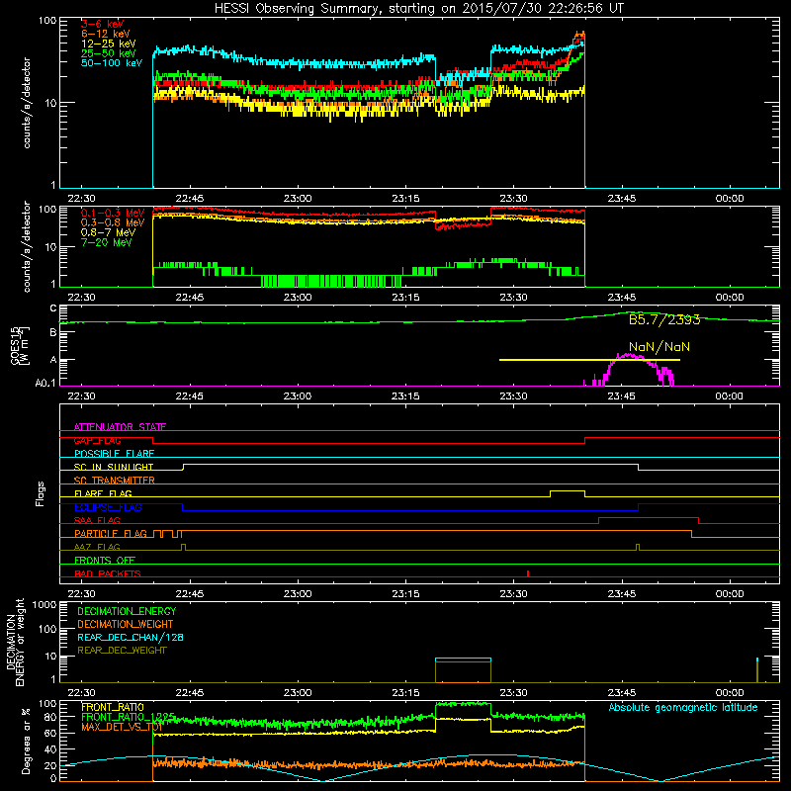The width and height of the screenshot is (791, 791).
Task: Click the Absolute geomagnetic latitude label
Action: [x=683, y=708]
